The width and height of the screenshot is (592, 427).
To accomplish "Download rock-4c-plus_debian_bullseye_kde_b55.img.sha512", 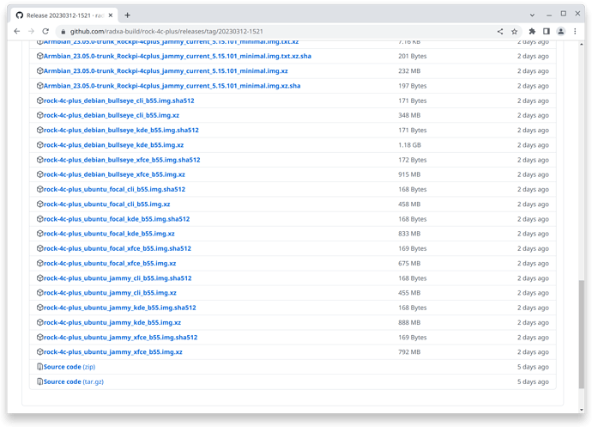I will click(121, 130).
